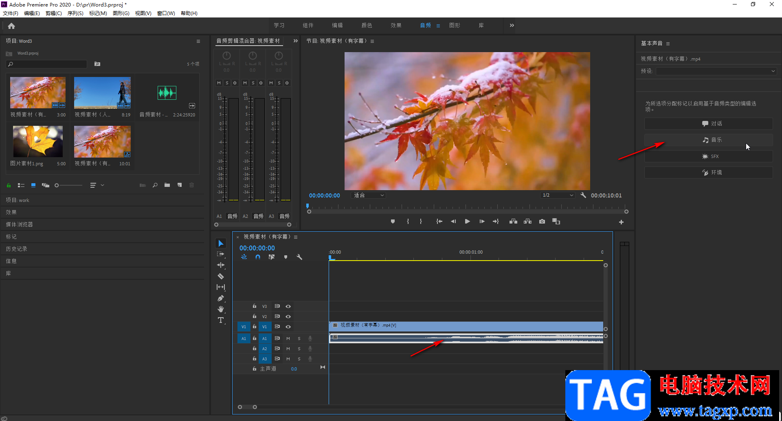Toggle V1 track output eye

[288, 327]
